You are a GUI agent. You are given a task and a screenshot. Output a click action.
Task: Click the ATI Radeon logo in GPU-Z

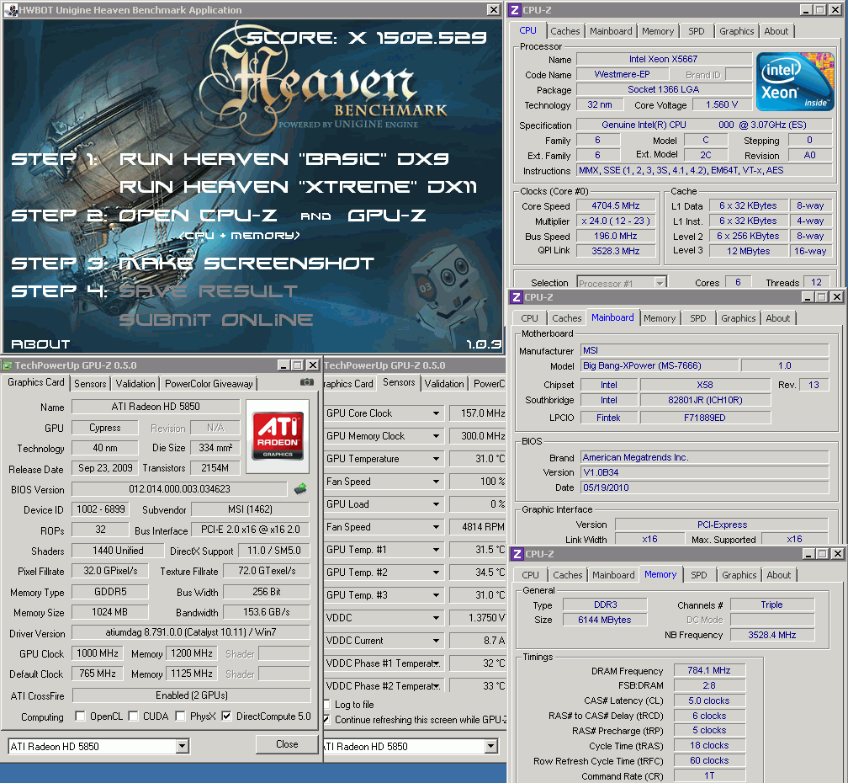coord(278,436)
